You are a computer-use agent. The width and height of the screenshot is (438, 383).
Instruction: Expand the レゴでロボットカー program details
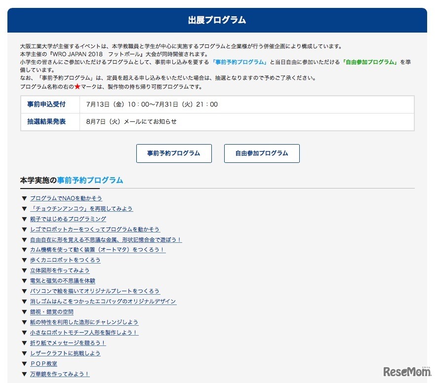tap(95, 229)
